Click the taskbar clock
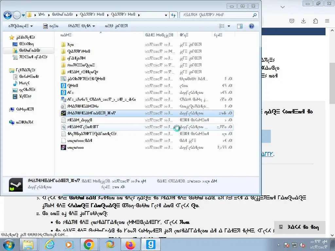Viewport: 335px width, 251px height. tap(318, 244)
